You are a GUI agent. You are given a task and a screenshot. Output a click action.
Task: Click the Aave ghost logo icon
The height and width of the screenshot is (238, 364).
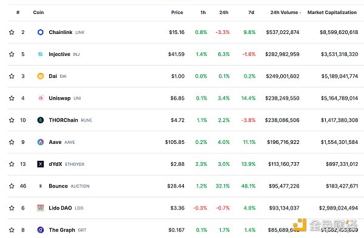click(41, 142)
